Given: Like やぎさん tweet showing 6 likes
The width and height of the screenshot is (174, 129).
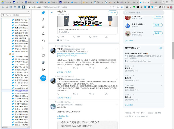Looking at the screenshot, I should coord(90,94).
